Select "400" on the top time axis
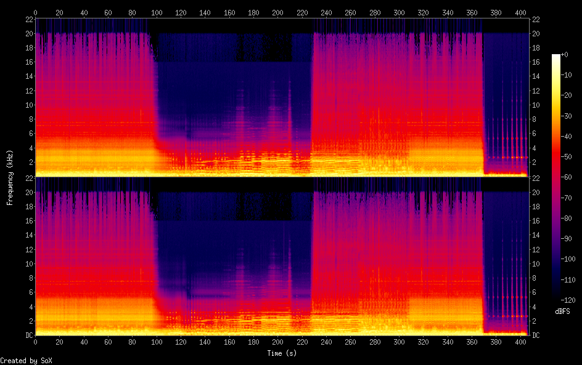This screenshot has width=582, height=365. click(520, 12)
